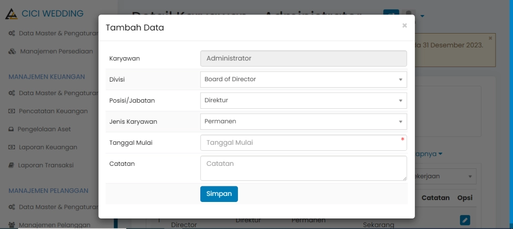The width and height of the screenshot is (513, 229).
Task: Open the Posisi/Jabatan dropdown showing Direktur
Action: pos(303,100)
